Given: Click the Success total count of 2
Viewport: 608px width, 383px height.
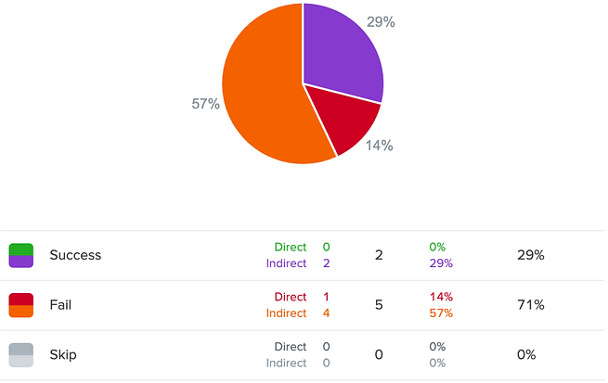Looking at the screenshot, I should point(379,255).
